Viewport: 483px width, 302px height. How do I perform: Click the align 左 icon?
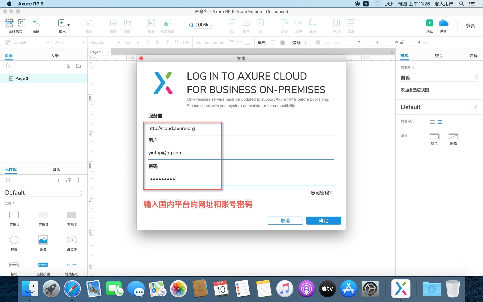pos(232,23)
